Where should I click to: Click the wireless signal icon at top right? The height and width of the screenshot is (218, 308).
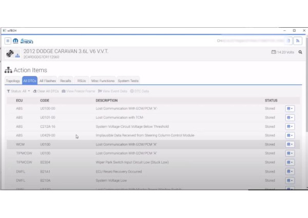pos(297,41)
